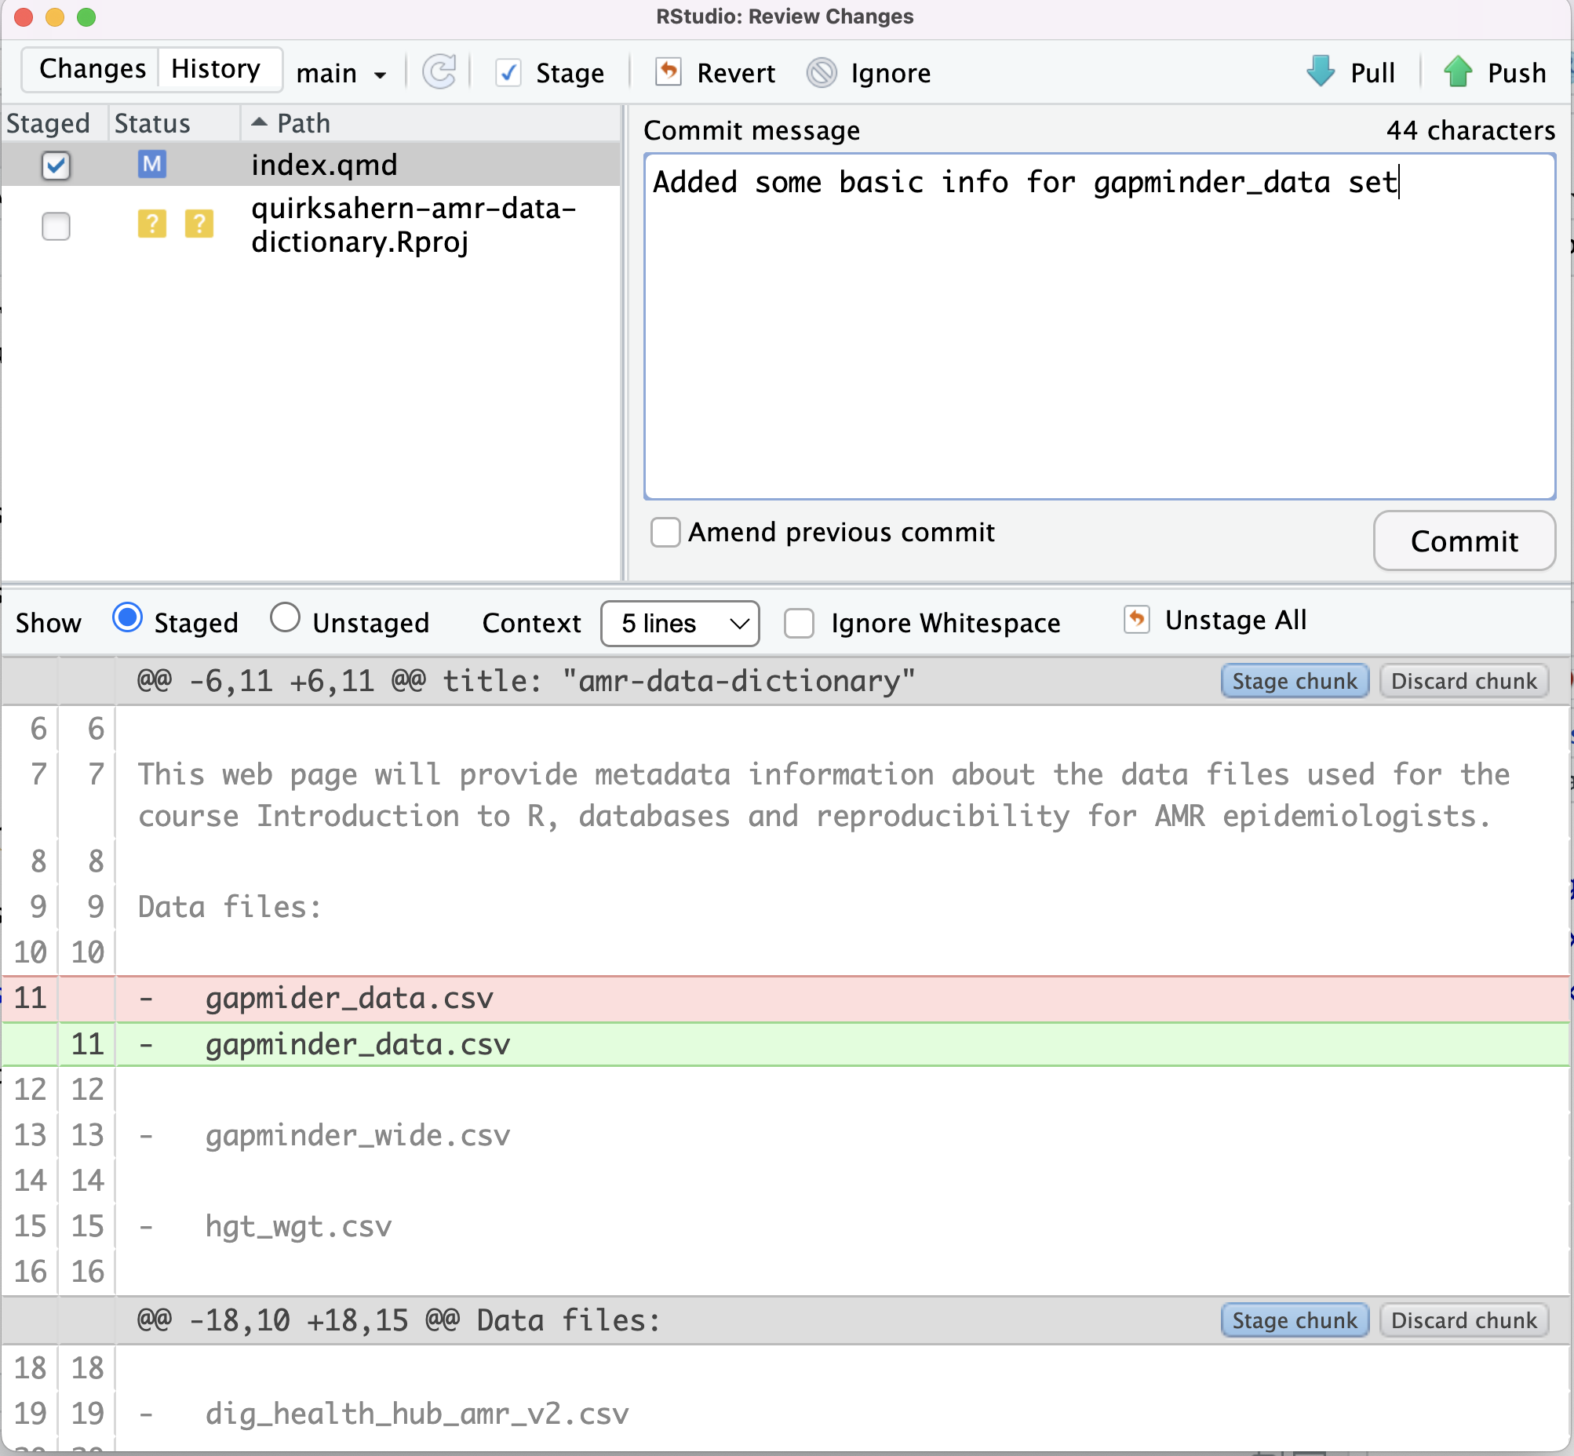Click the Ignore toolbar button
The width and height of the screenshot is (1574, 1456).
pos(869,73)
